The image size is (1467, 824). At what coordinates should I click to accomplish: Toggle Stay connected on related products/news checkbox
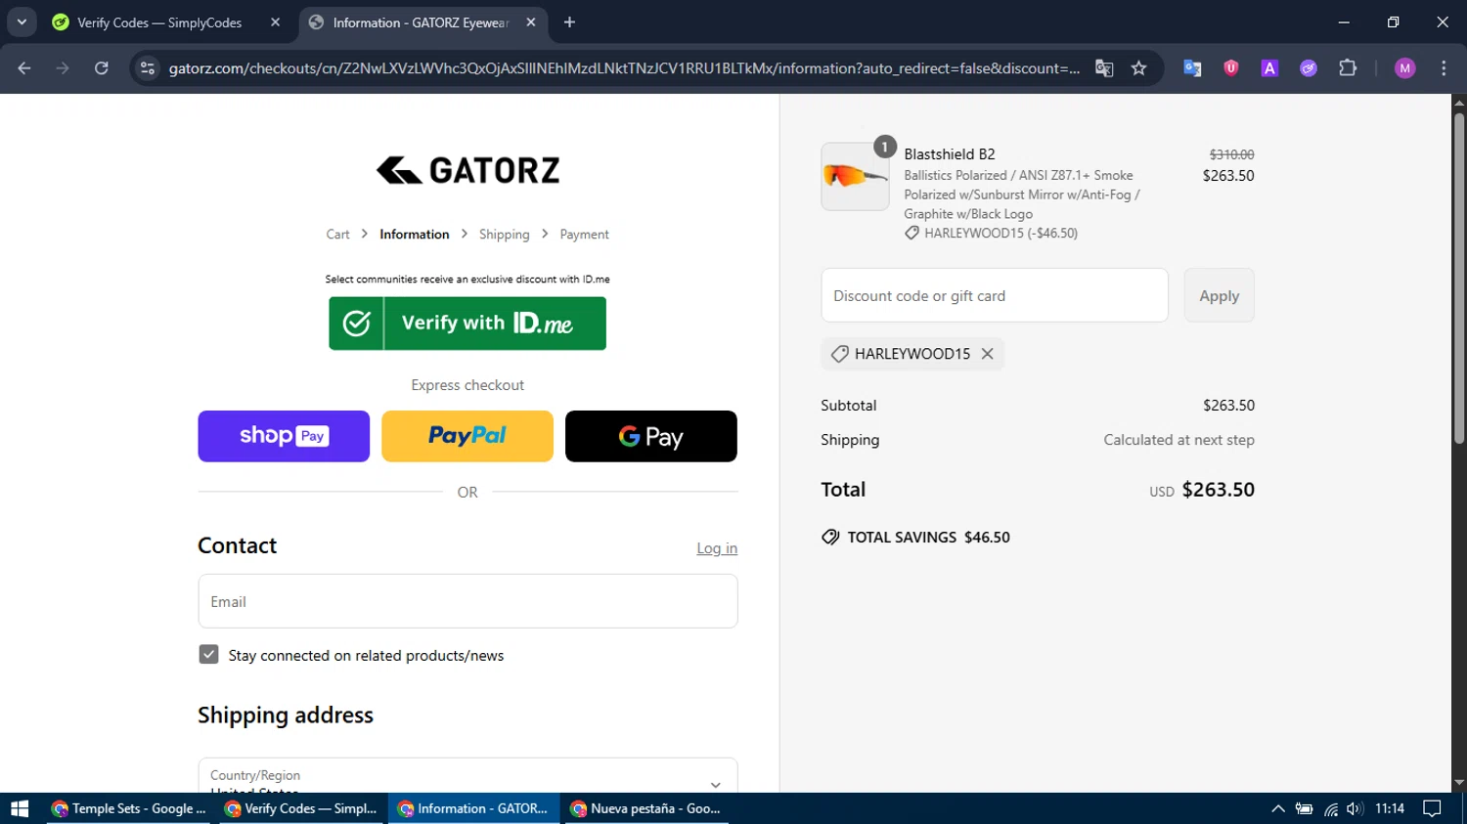(x=208, y=654)
